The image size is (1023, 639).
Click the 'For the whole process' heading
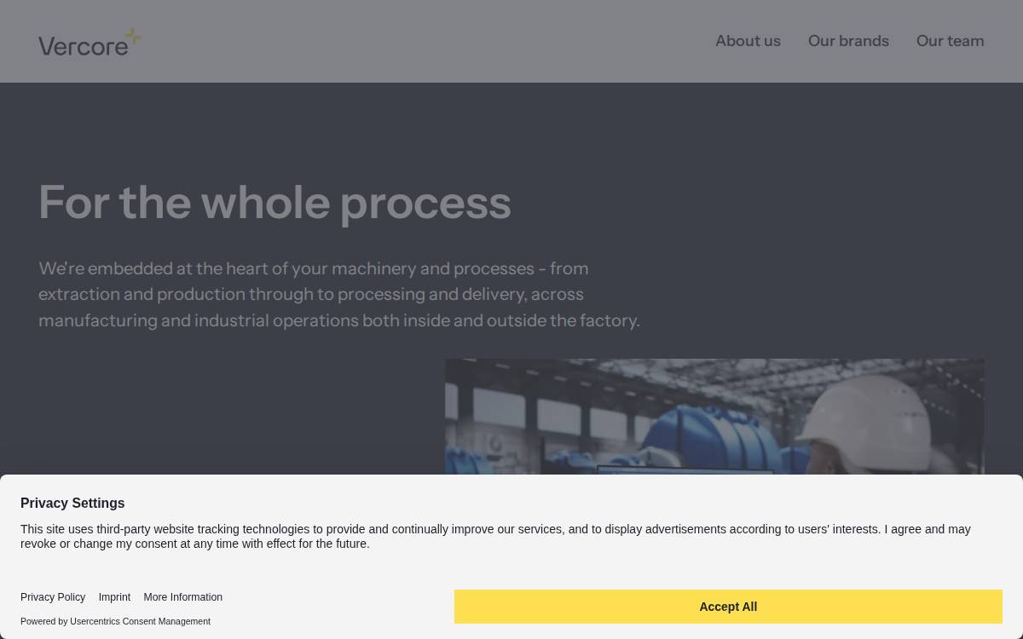275,203
